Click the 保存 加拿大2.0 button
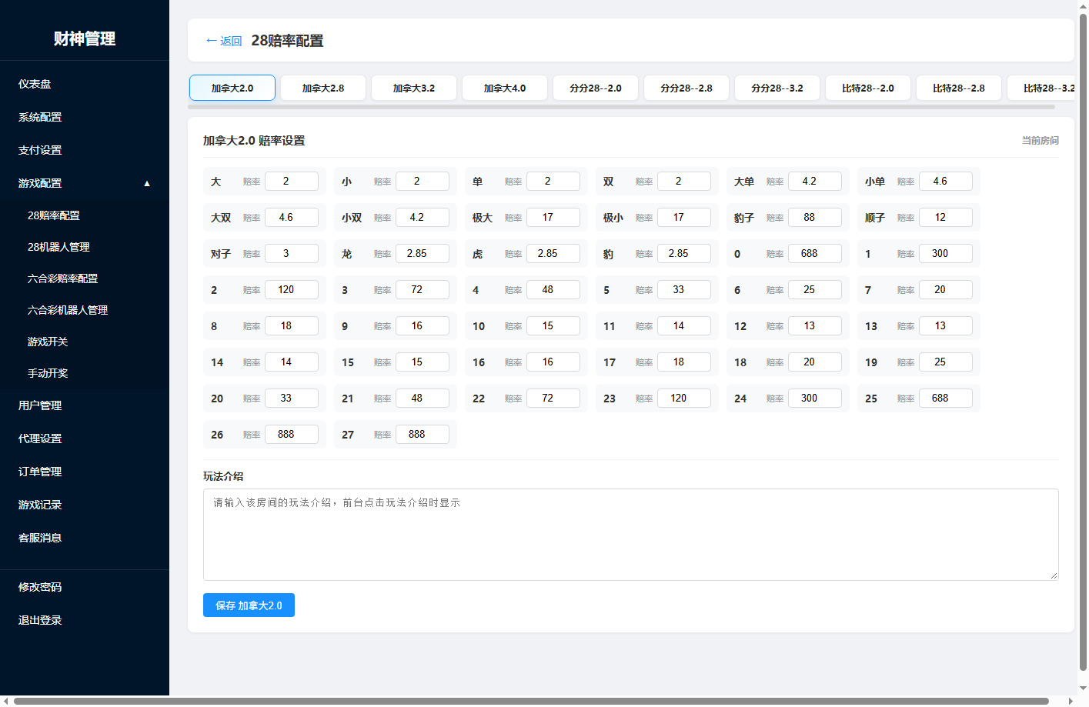Screen dimensions: 1089x707 (x=249, y=605)
